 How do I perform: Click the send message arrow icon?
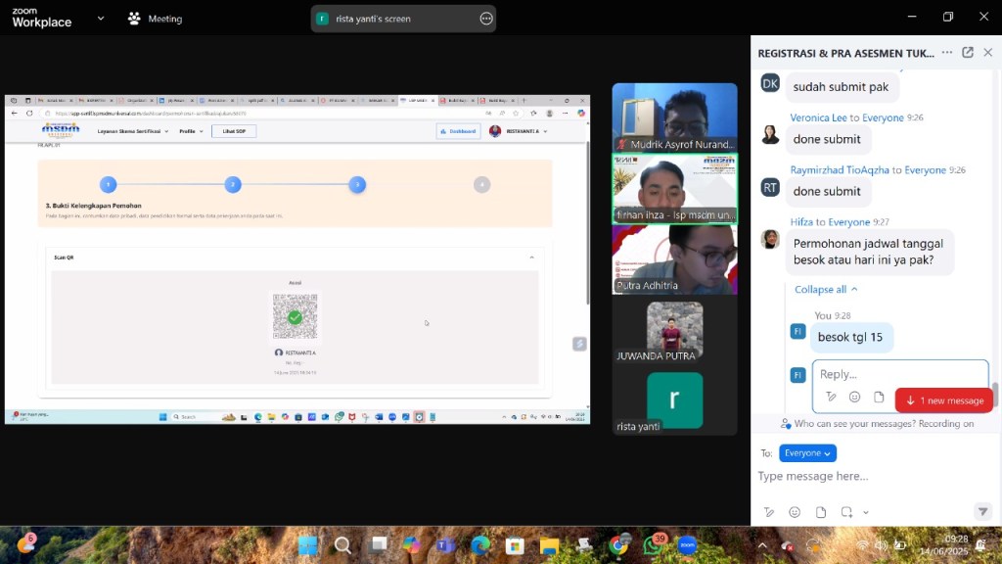[x=982, y=512]
